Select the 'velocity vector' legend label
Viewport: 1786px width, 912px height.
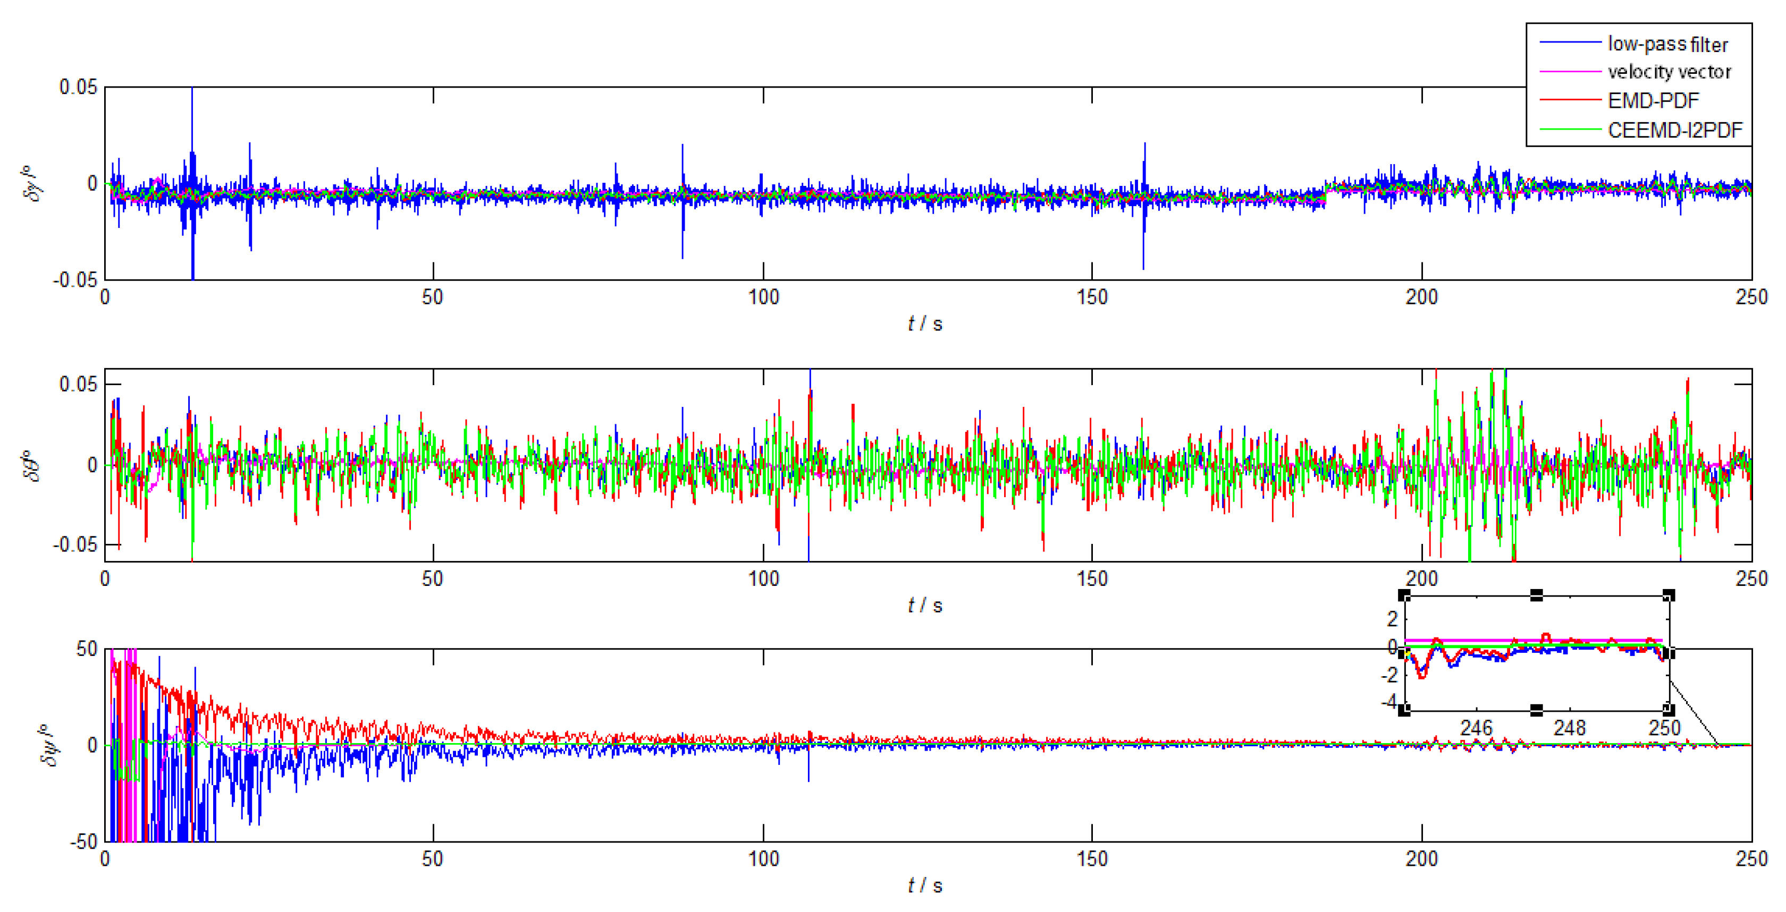click(1669, 72)
